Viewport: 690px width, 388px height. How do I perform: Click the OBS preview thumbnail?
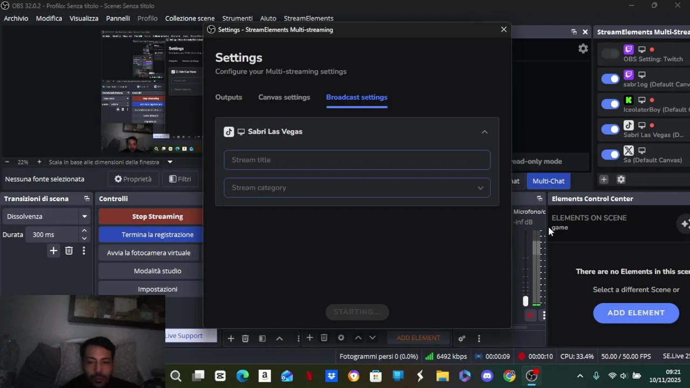151,91
